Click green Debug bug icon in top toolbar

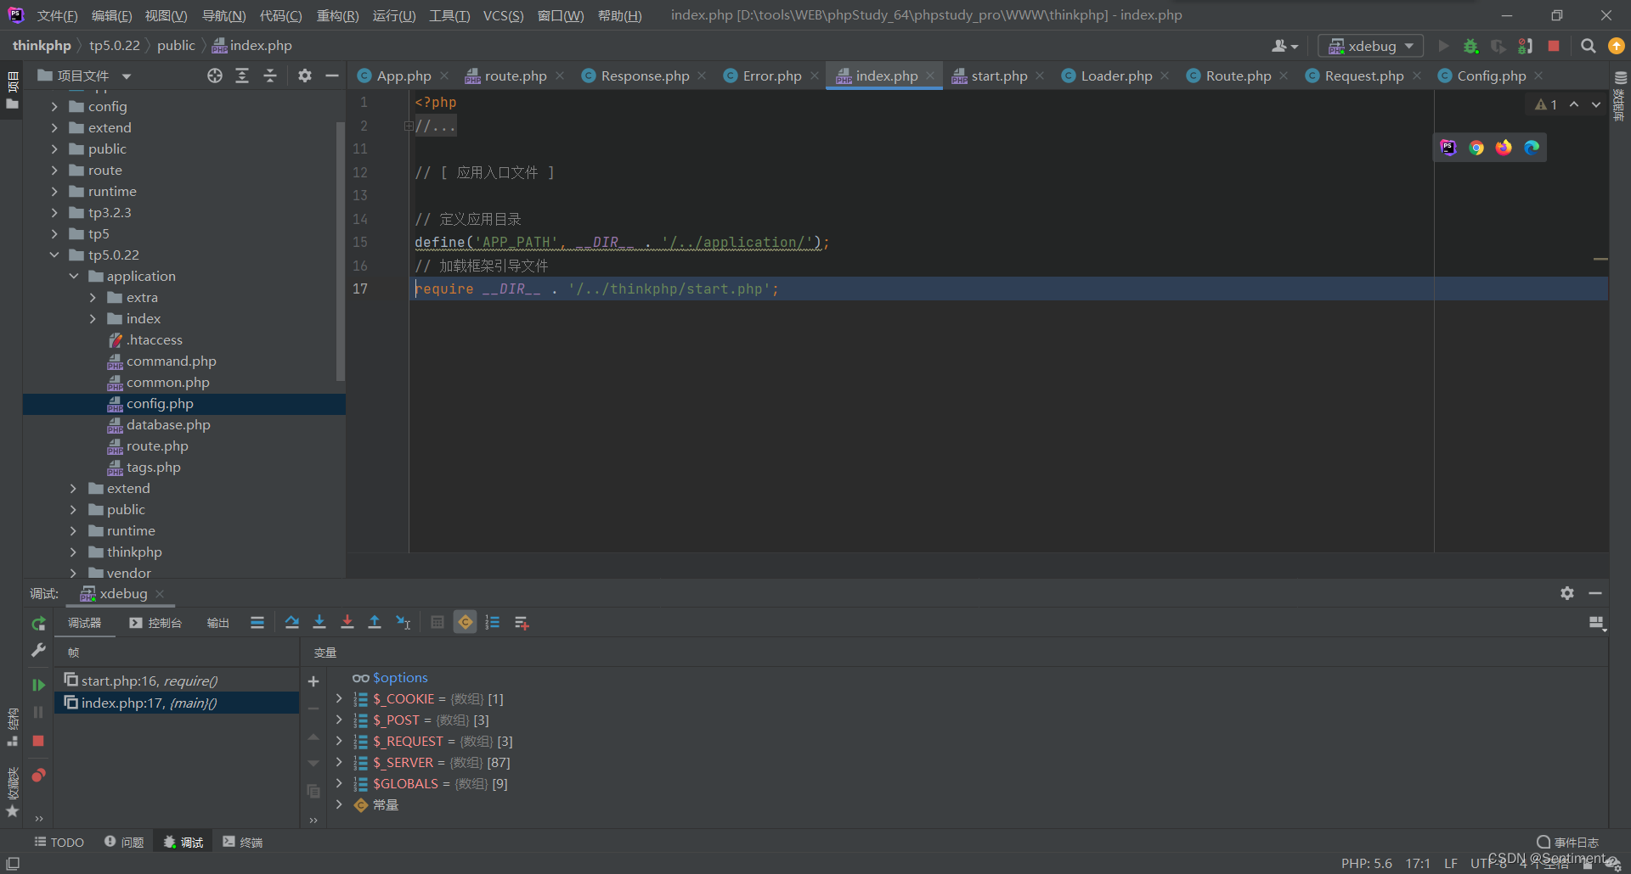click(1471, 46)
